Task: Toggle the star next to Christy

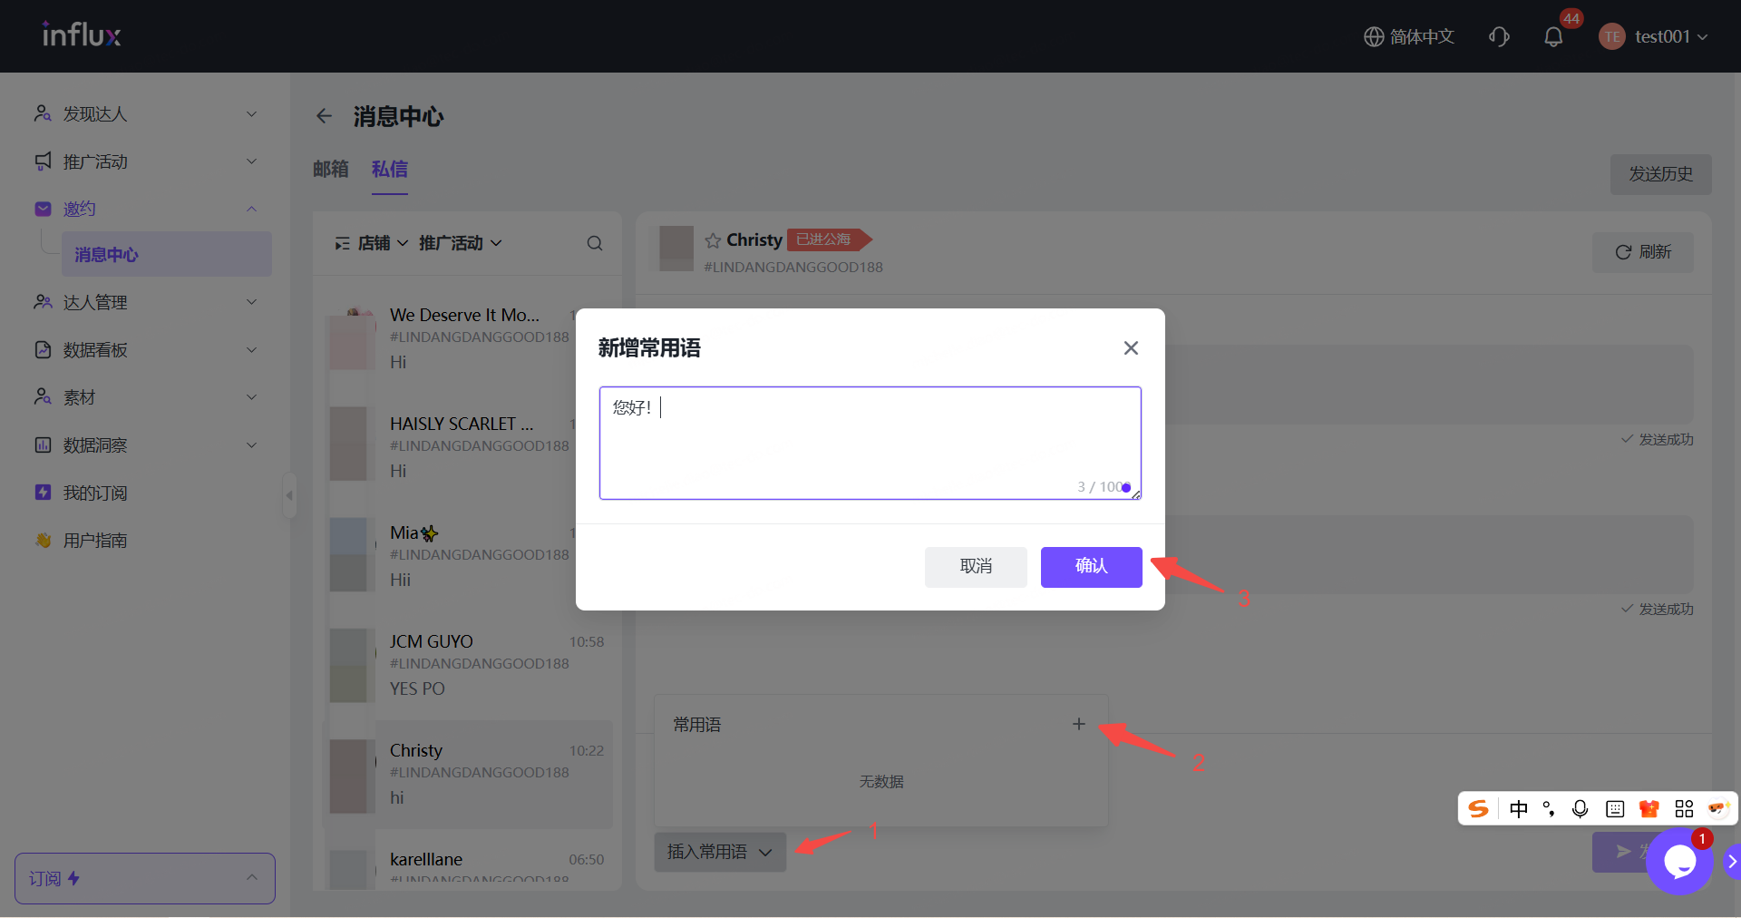Action: coord(713,240)
